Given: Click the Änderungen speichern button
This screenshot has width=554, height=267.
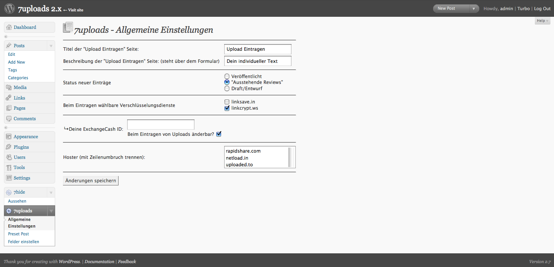Looking at the screenshot, I should [x=91, y=181].
